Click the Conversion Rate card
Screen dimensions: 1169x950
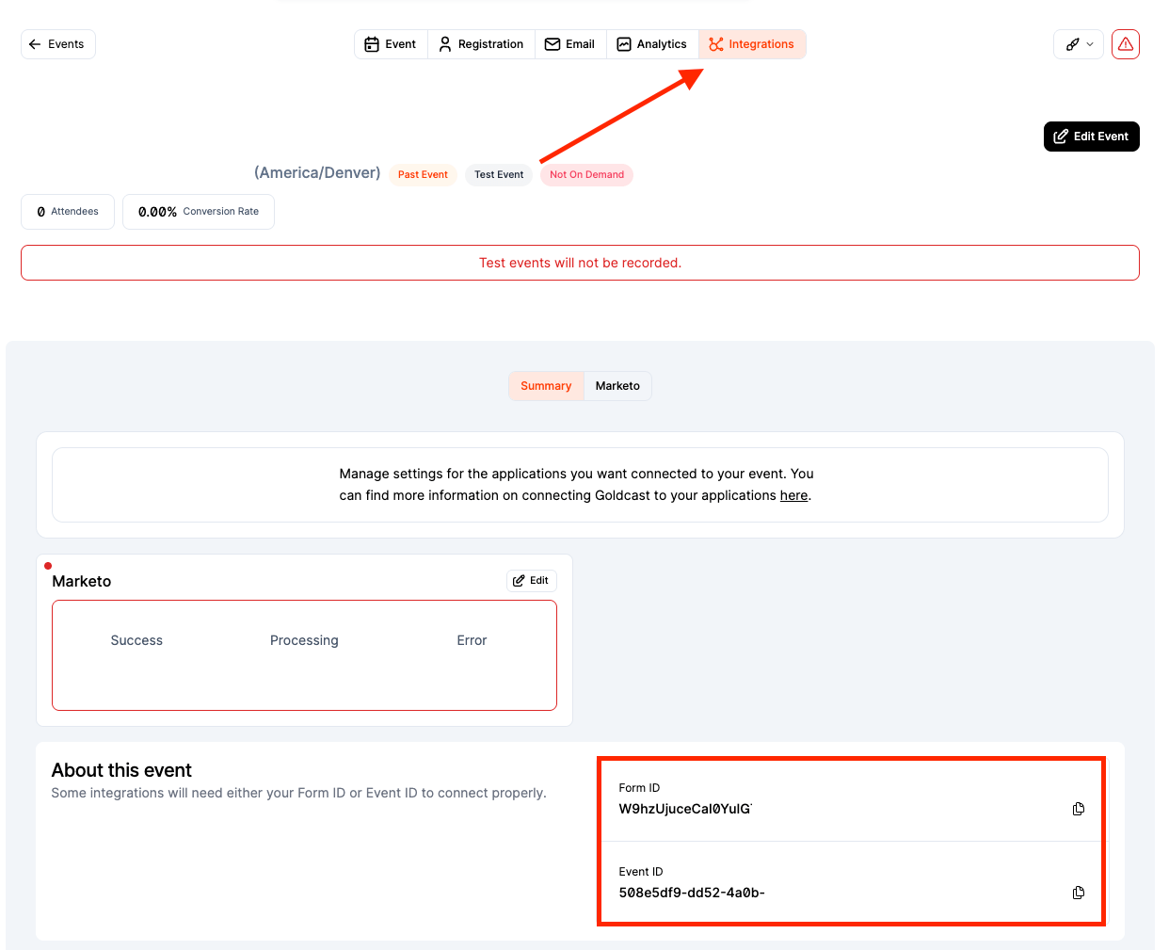[199, 212]
